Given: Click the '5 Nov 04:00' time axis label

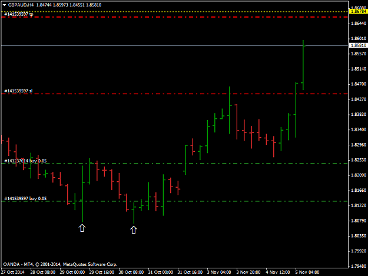Looking at the screenshot, I should [x=307, y=272].
